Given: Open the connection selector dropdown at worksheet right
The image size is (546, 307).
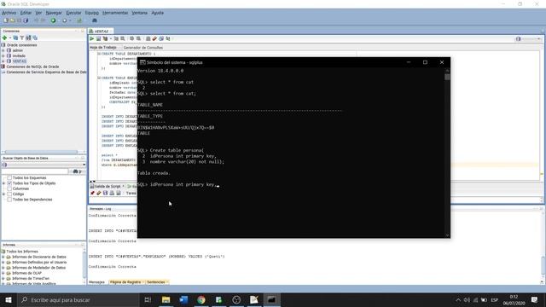Looking at the screenshot, I should coord(538,39).
